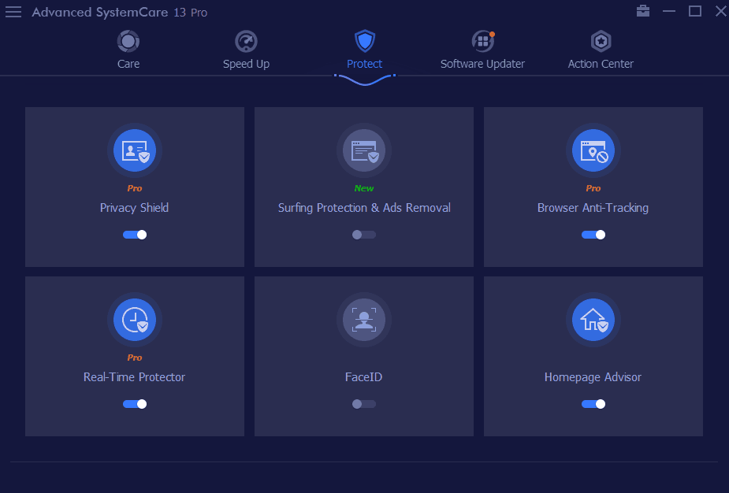Click the Pro badge above Real-Time Protector
The width and height of the screenshot is (729, 493).
click(x=135, y=358)
